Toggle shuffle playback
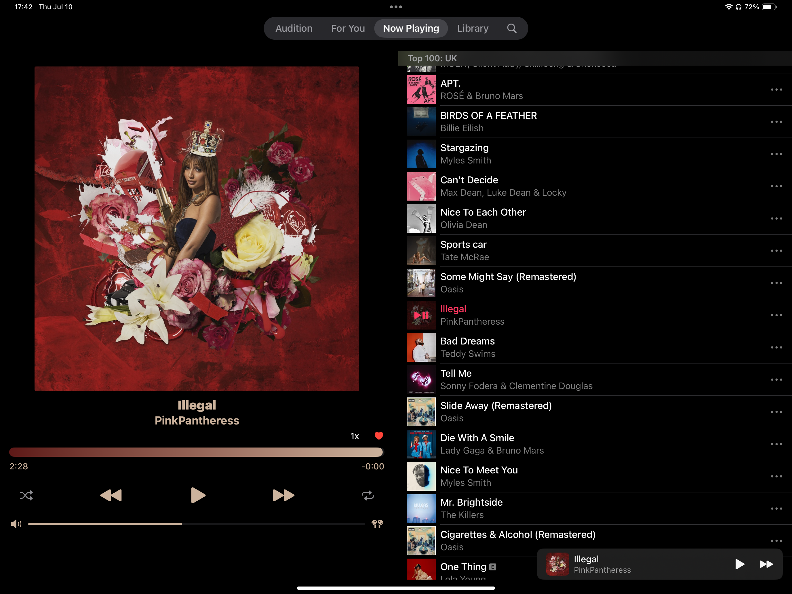 pos(26,496)
